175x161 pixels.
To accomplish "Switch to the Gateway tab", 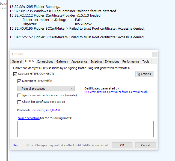I will (x=62, y=61).
